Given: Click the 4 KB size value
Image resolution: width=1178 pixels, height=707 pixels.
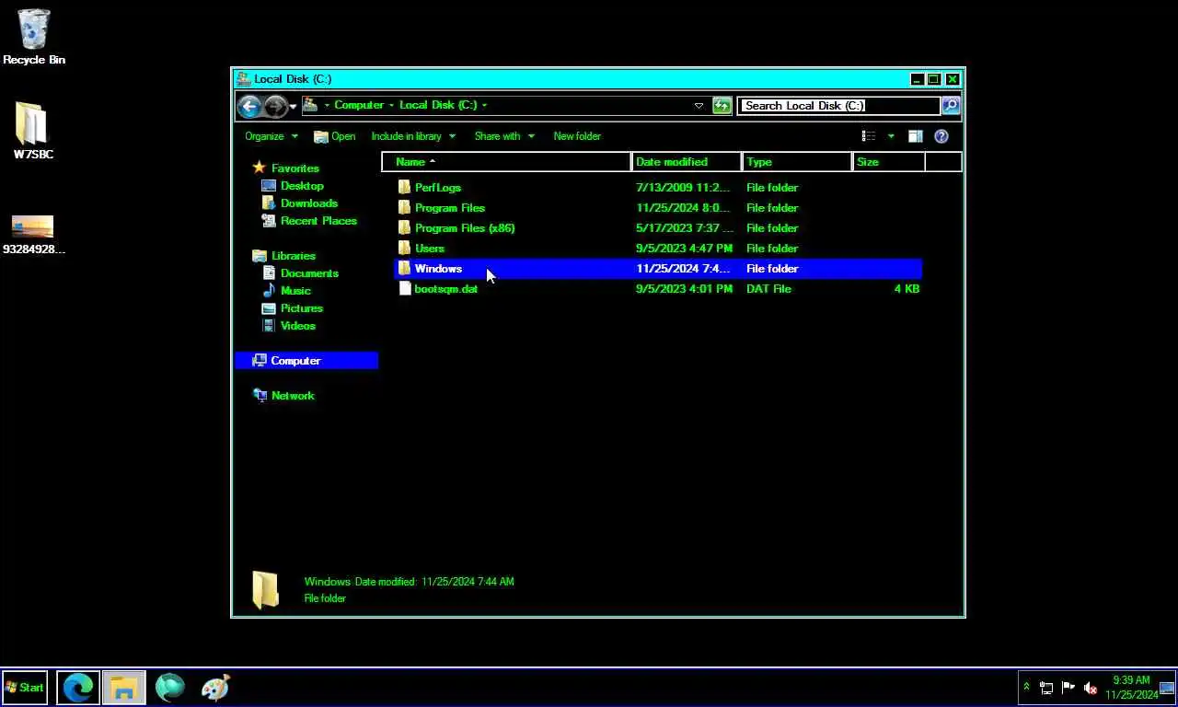Looking at the screenshot, I should pos(907,289).
